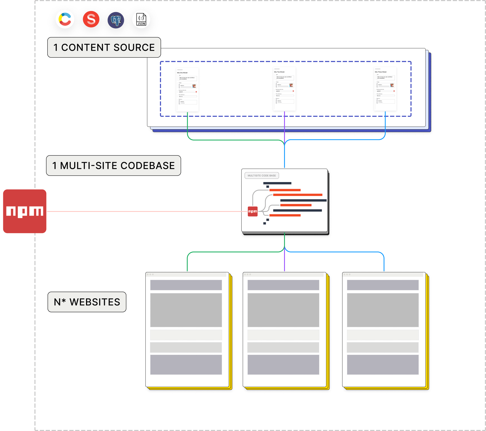Click the image thumbnail in Site Three Model
This screenshot has height=431, width=486.
tap(392, 85)
